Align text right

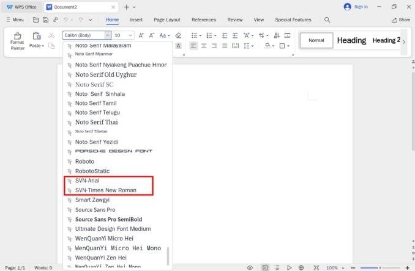click(214, 46)
